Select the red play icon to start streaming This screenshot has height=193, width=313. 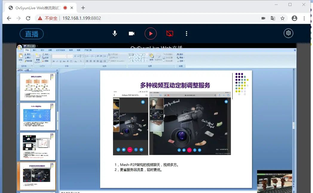pyautogui.click(x=151, y=34)
